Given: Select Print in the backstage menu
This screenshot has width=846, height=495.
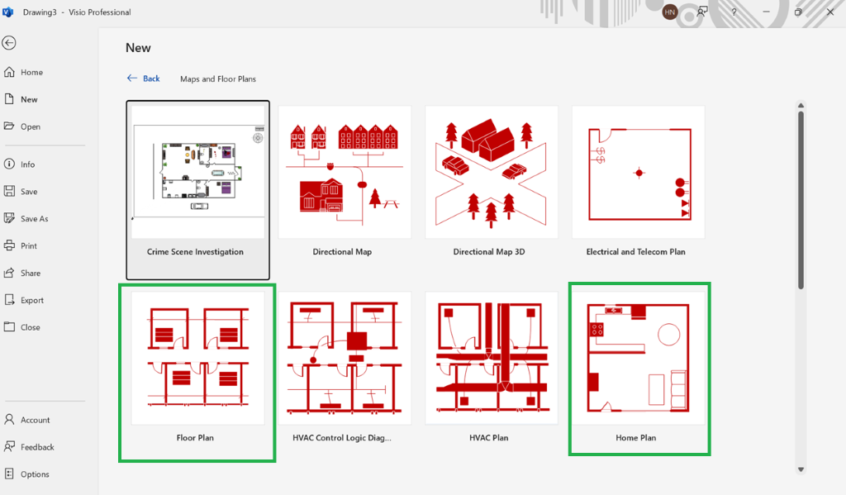Looking at the screenshot, I should (x=29, y=246).
